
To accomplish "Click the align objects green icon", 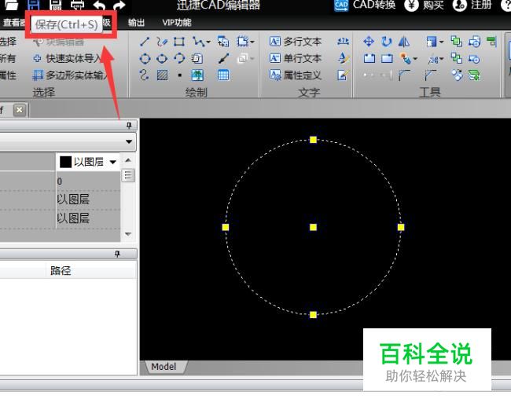I will [x=491, y=42].
